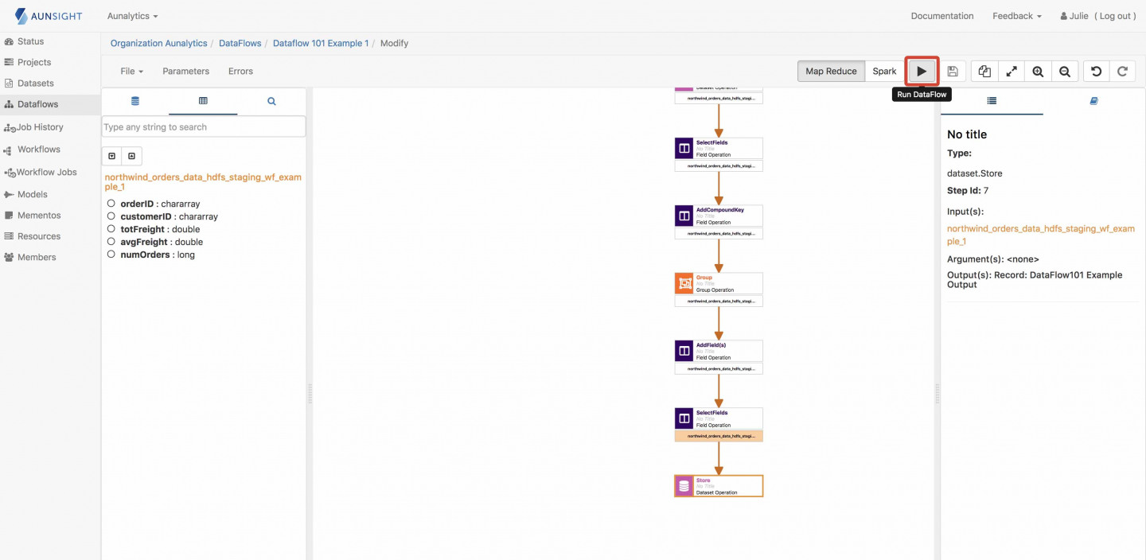Undo the last dataflow change
The image size is (1146, 560).
(x=1097, y=71)
